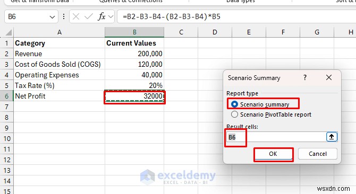This screenshot has width=356, height=194.
Task: Select the Scenario summary radio button
Action: [234, 104]
